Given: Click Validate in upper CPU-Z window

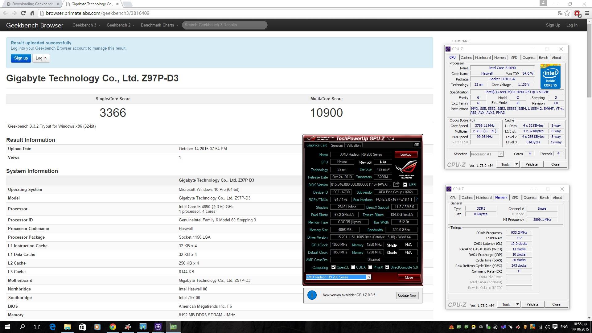Looking at the screenshot, I should pyautogui.click(x=531, y=164).
